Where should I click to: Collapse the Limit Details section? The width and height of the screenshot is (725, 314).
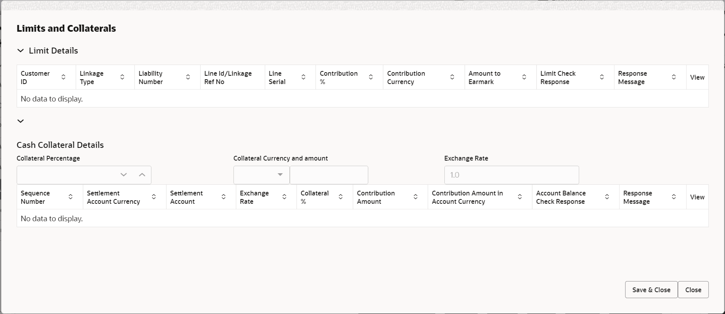21,51
